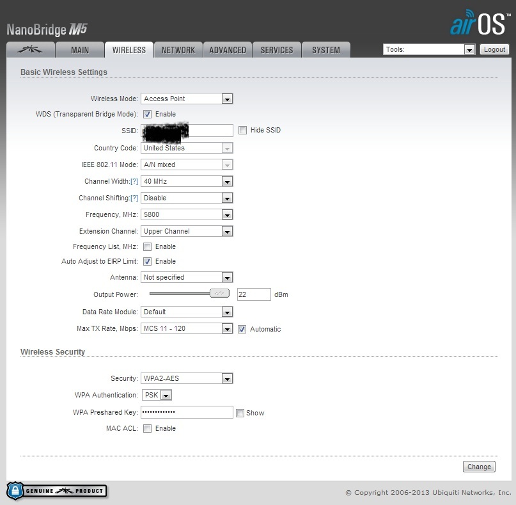Viewport: 516px width, 505px height.
Task: Click the Wireless Security heading
Action: tap(52, 352)
